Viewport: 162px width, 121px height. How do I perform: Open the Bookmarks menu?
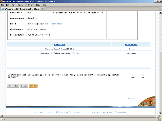(x=29, y=5)
